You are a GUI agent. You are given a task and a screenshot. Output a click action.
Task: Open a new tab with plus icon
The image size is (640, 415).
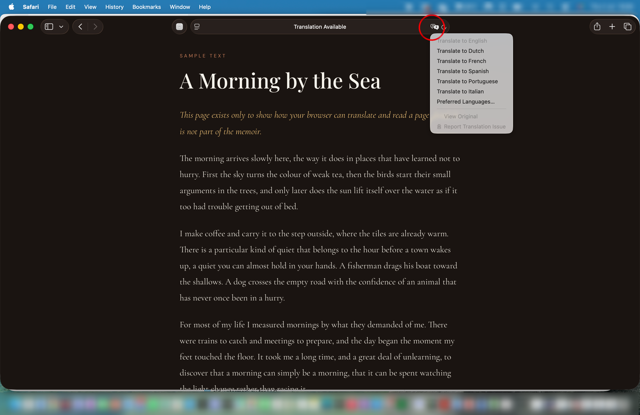612,27
